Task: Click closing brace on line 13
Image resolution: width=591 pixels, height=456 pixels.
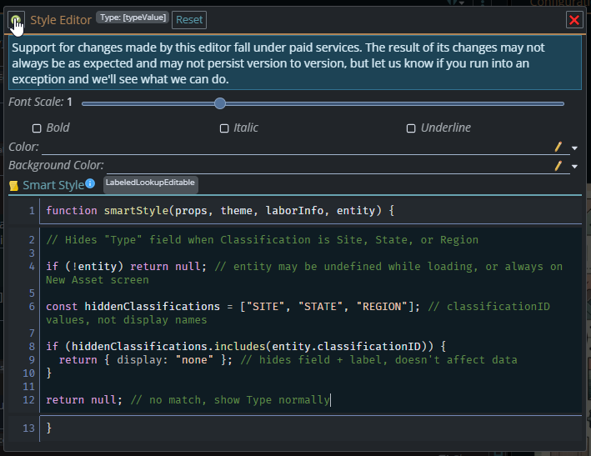Action: 48,428
